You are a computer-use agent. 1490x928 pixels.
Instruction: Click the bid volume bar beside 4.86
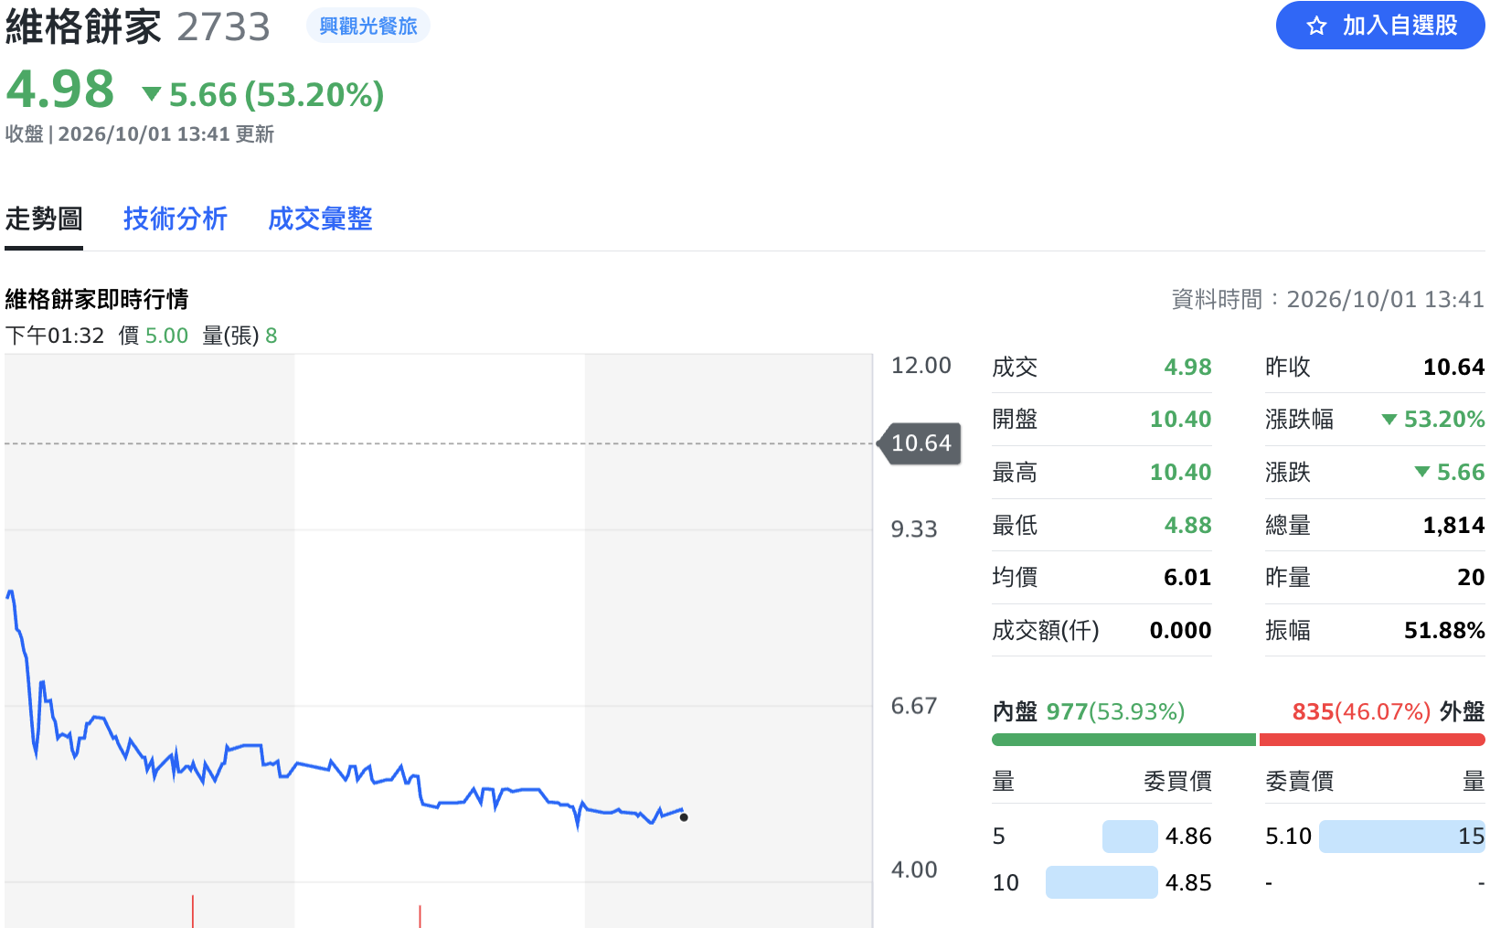pyautogui.click(x=1130, y=837)
